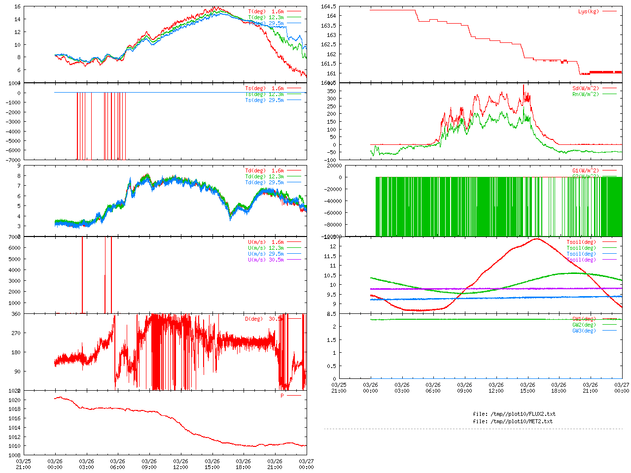Select the blue GW3(deg) legend label
The image size is (631, 473).
point(584,331)
